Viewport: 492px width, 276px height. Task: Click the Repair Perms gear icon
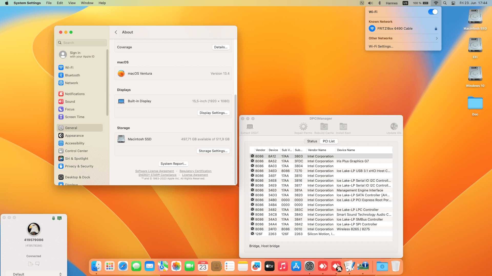(x=303, y=127)
